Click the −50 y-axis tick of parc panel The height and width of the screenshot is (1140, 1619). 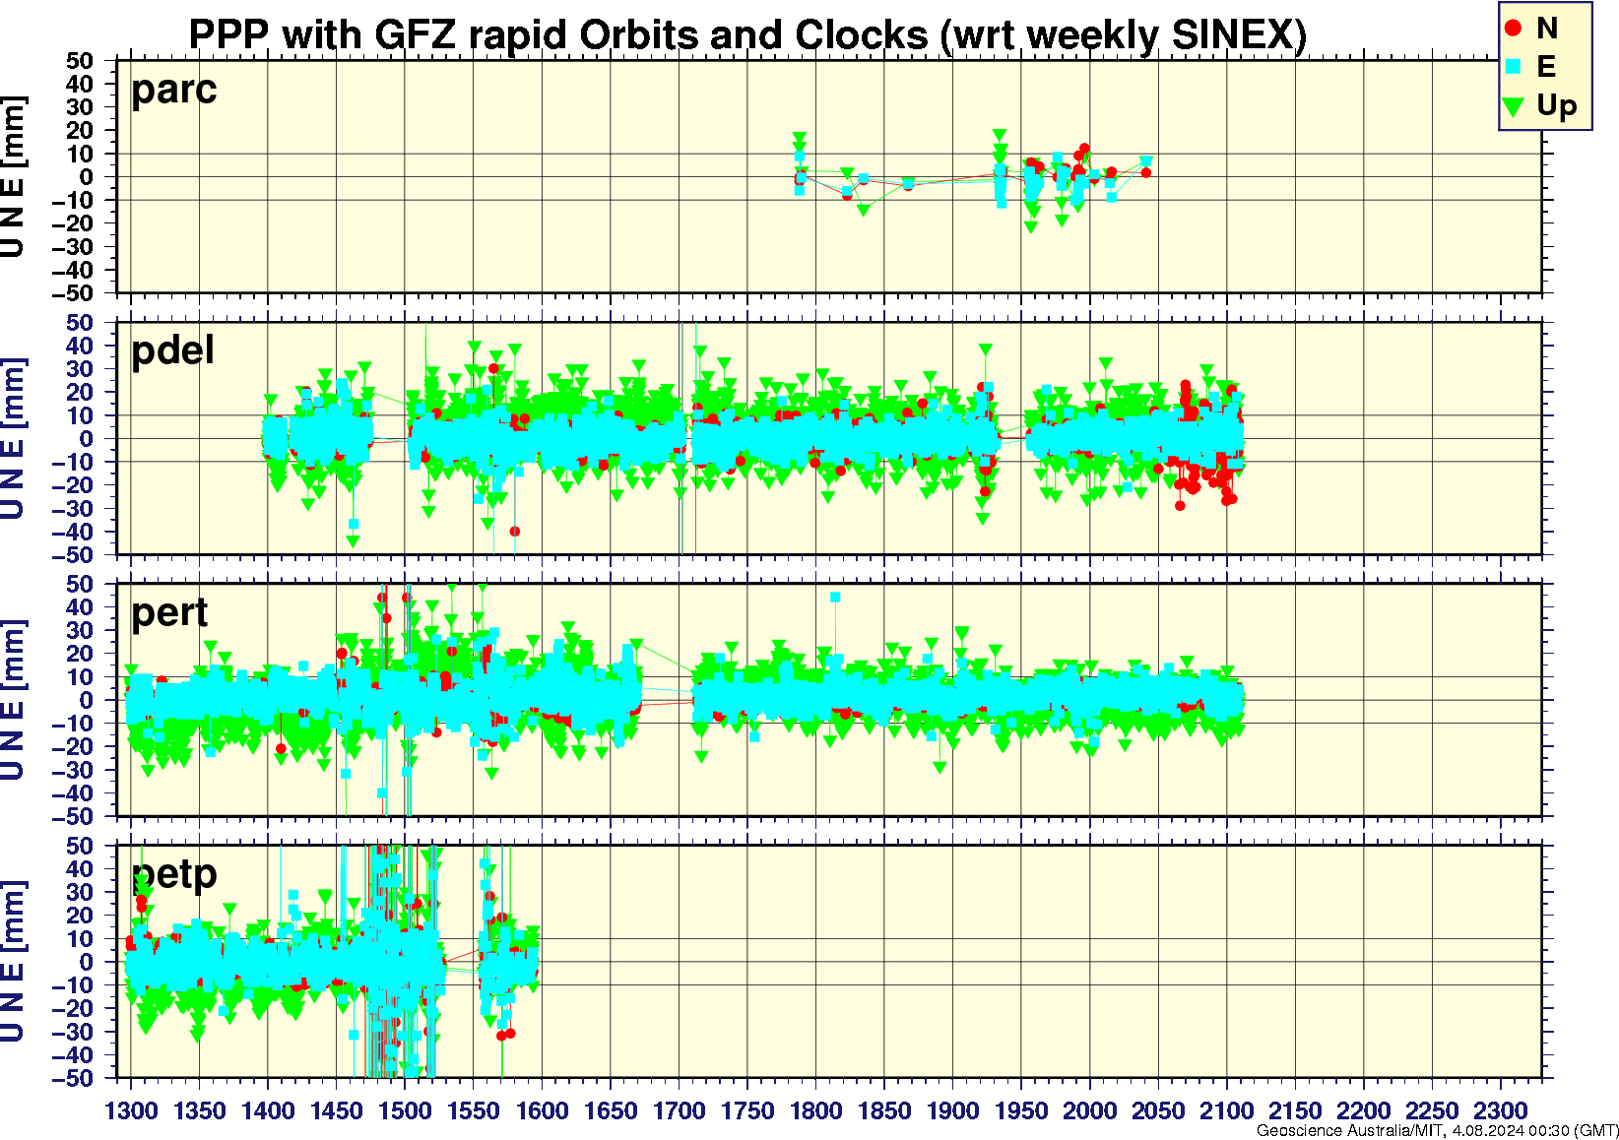[71, 292]
